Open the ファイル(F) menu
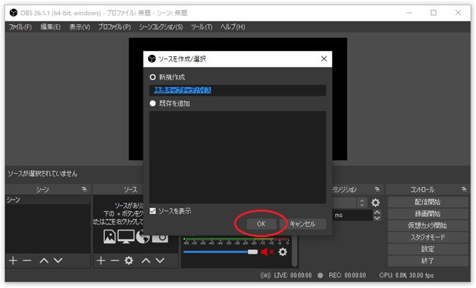The height and width of the screenshot is (288, 476). [x=19, y=27]
